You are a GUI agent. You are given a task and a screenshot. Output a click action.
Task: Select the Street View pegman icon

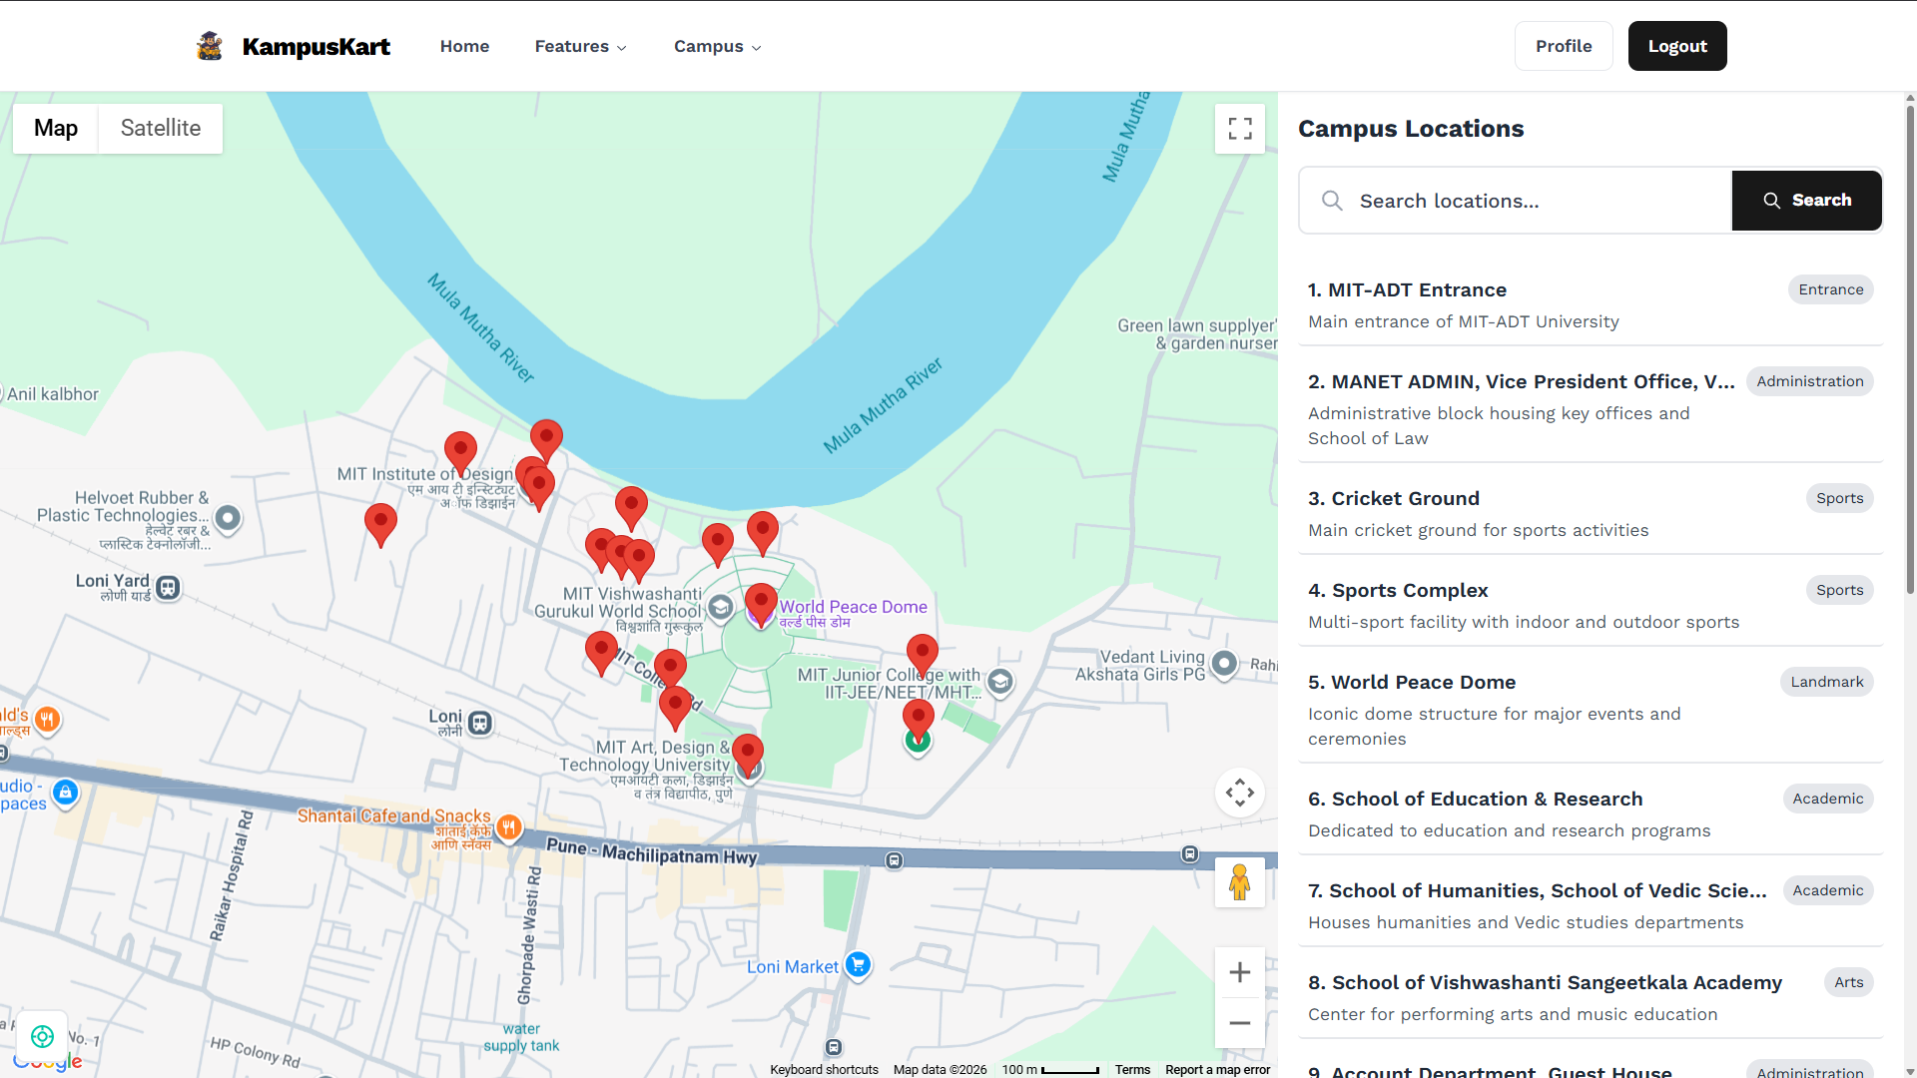(x=1240, y=882)
